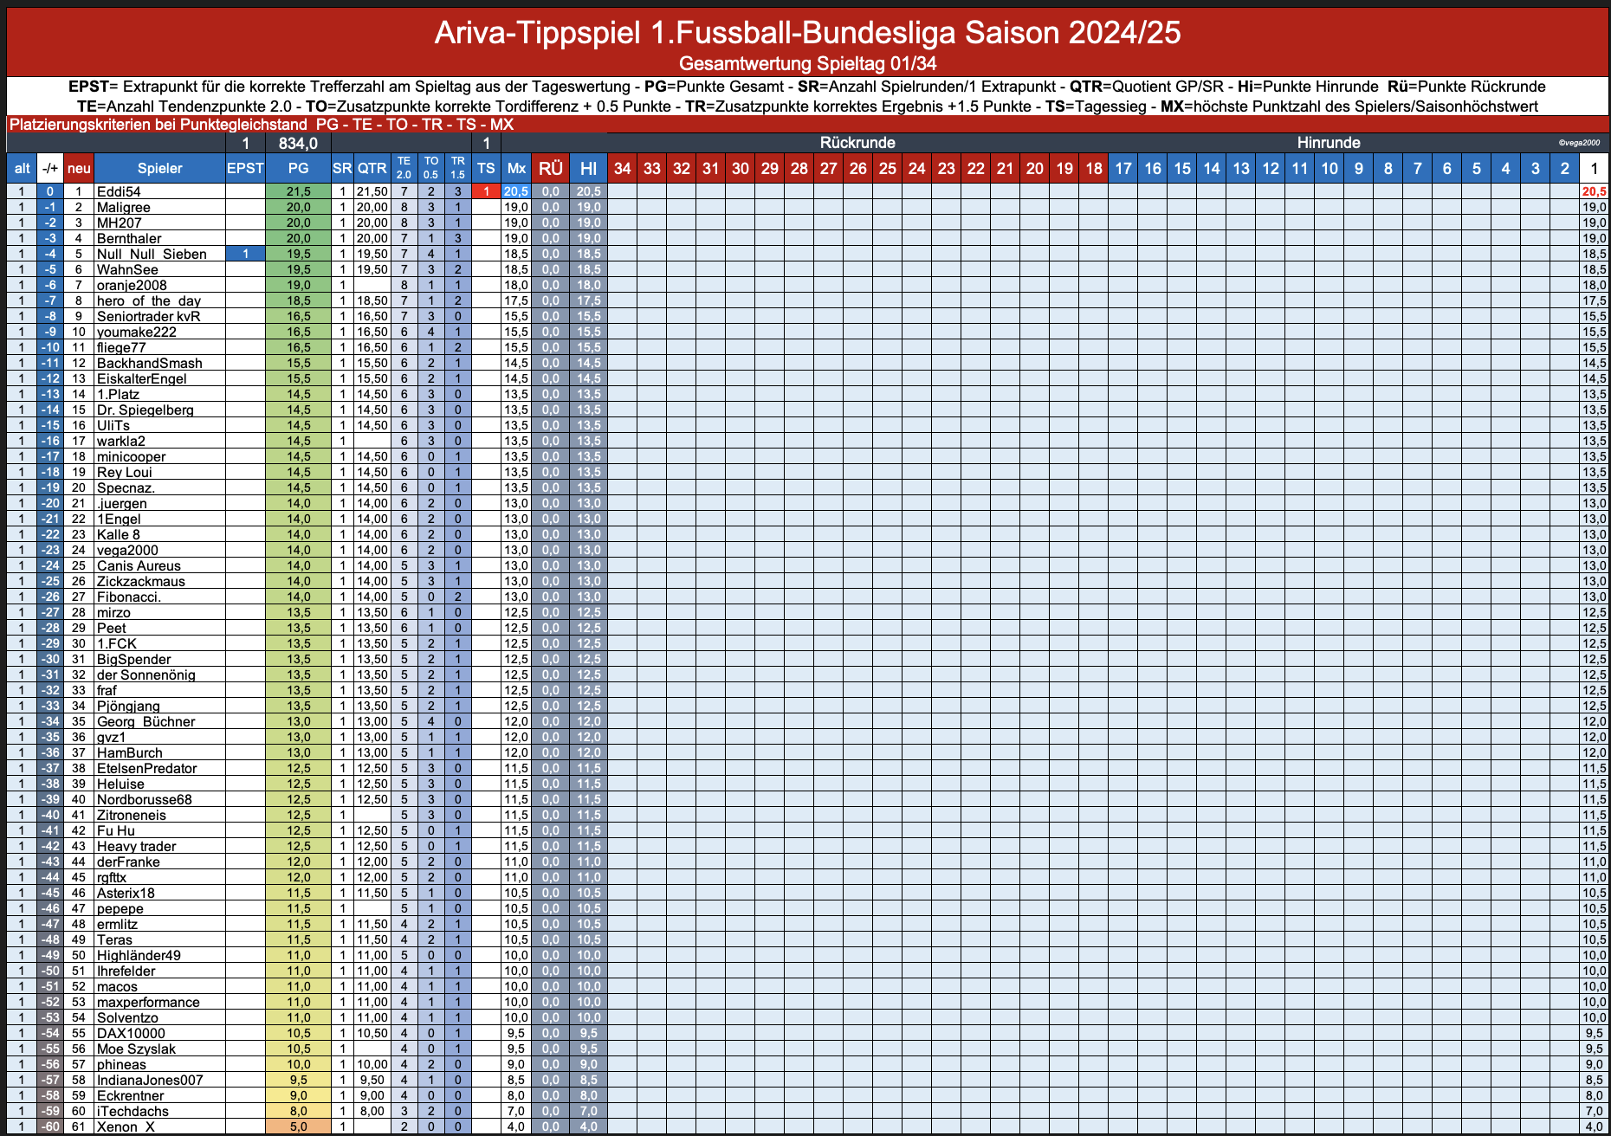This screenshot has height=1136, width=1611.
Task: Select the 'Mx' column header
Action: (516, 168)
